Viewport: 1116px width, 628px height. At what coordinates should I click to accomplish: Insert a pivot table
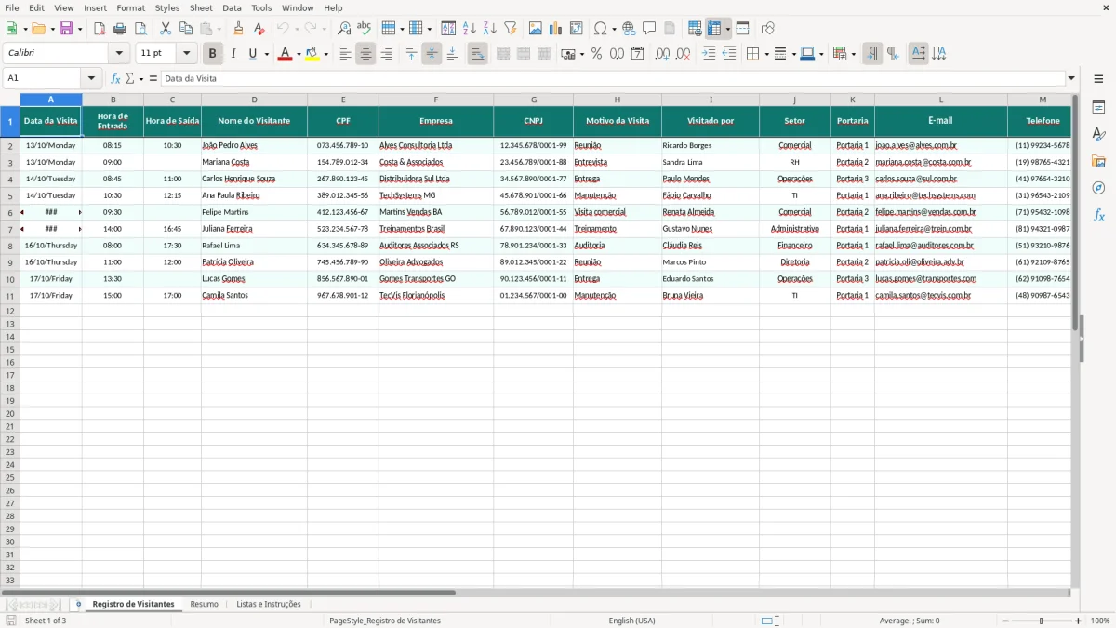pos(577,29)
